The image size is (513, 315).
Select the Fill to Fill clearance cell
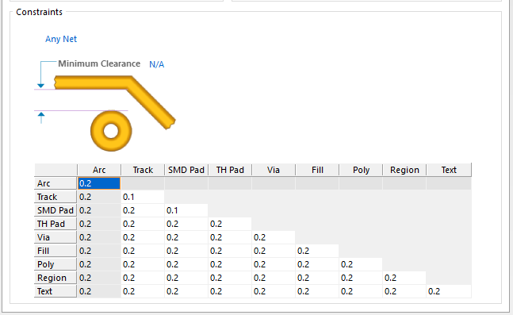(317, 251)
